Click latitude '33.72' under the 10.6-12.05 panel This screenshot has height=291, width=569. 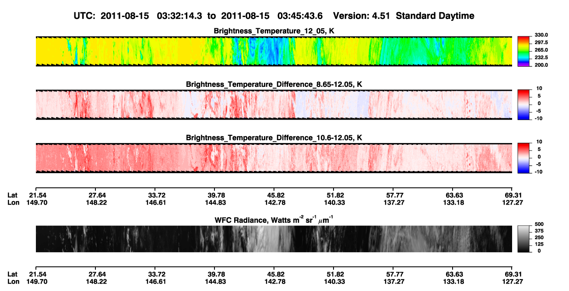pos(156,195)
